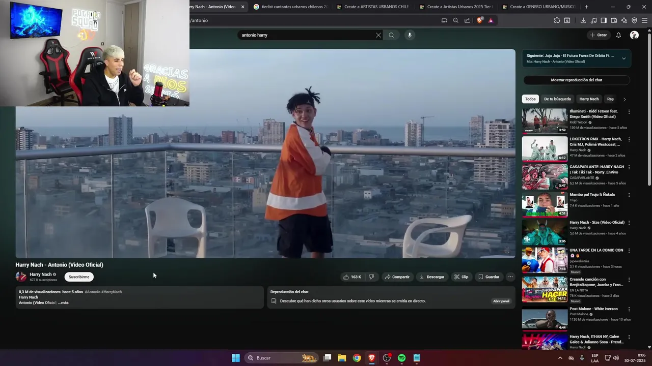Click Brave Shields lion icon
This screenshot has height=366, width=652.
coord(479,20)
